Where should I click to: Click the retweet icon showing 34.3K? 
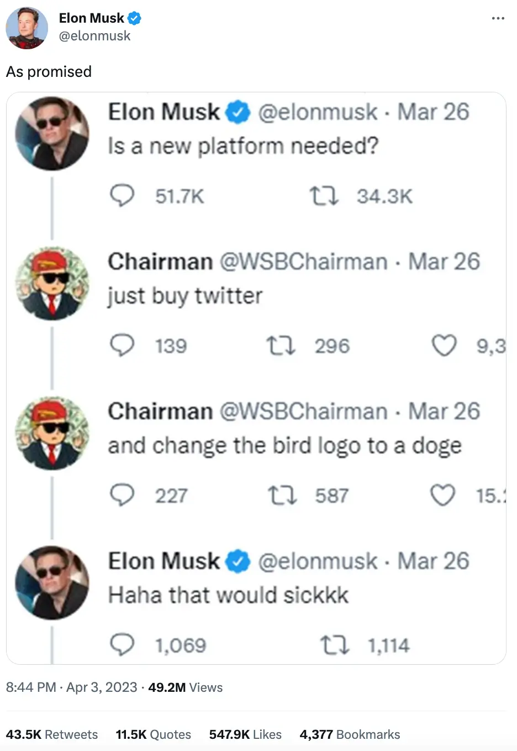click(x=324, y=196)
